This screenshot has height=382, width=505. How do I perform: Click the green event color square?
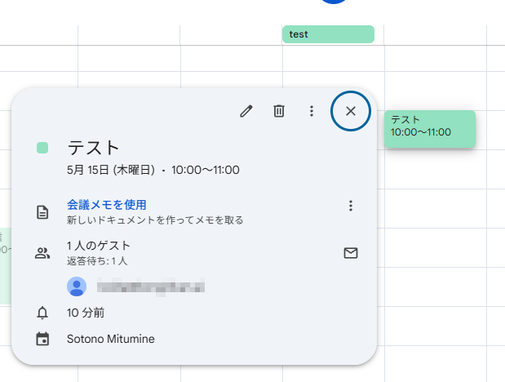click(42, 148)
